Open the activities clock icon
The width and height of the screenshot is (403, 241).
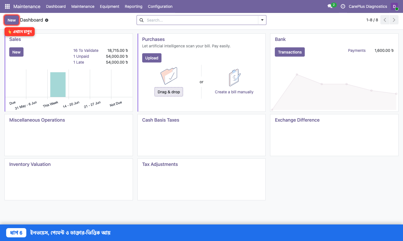pyautogui.click(x=343, y=6)
